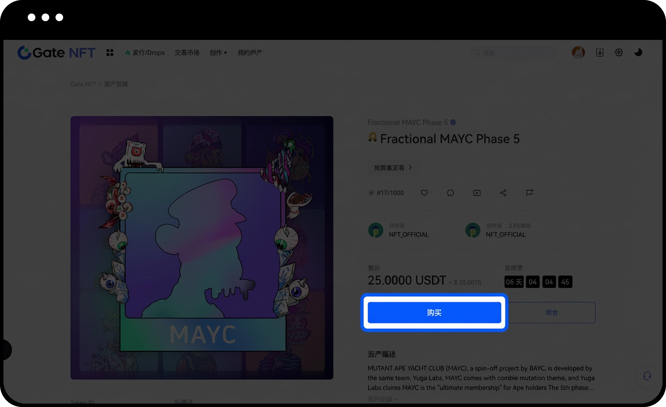This screenshot has width=666, height=407.
Task: Expand the 创作 dropdown menu
Action: point(218,53)
